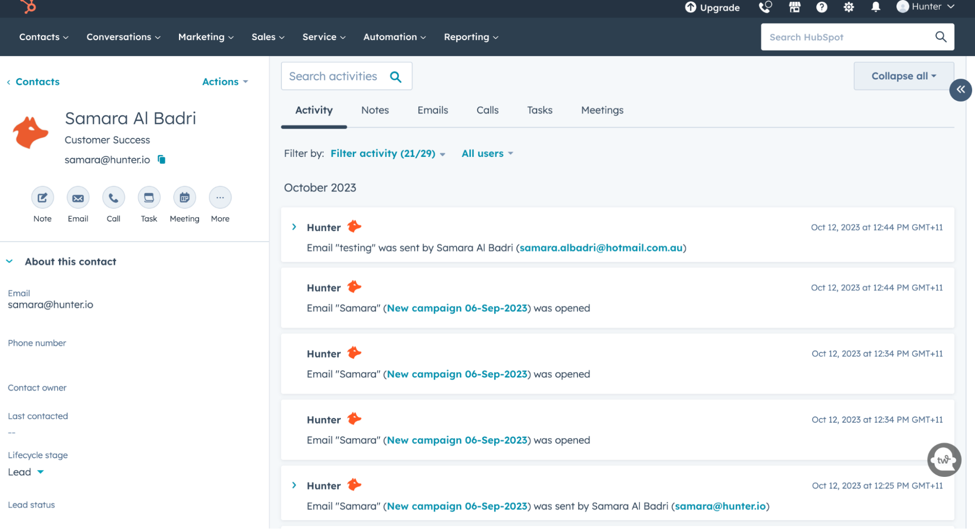This screenshot has height=529, width=975.
Task: Open the Marketing navigation menu
Action: pyautogui.click(x=206, y=37)
